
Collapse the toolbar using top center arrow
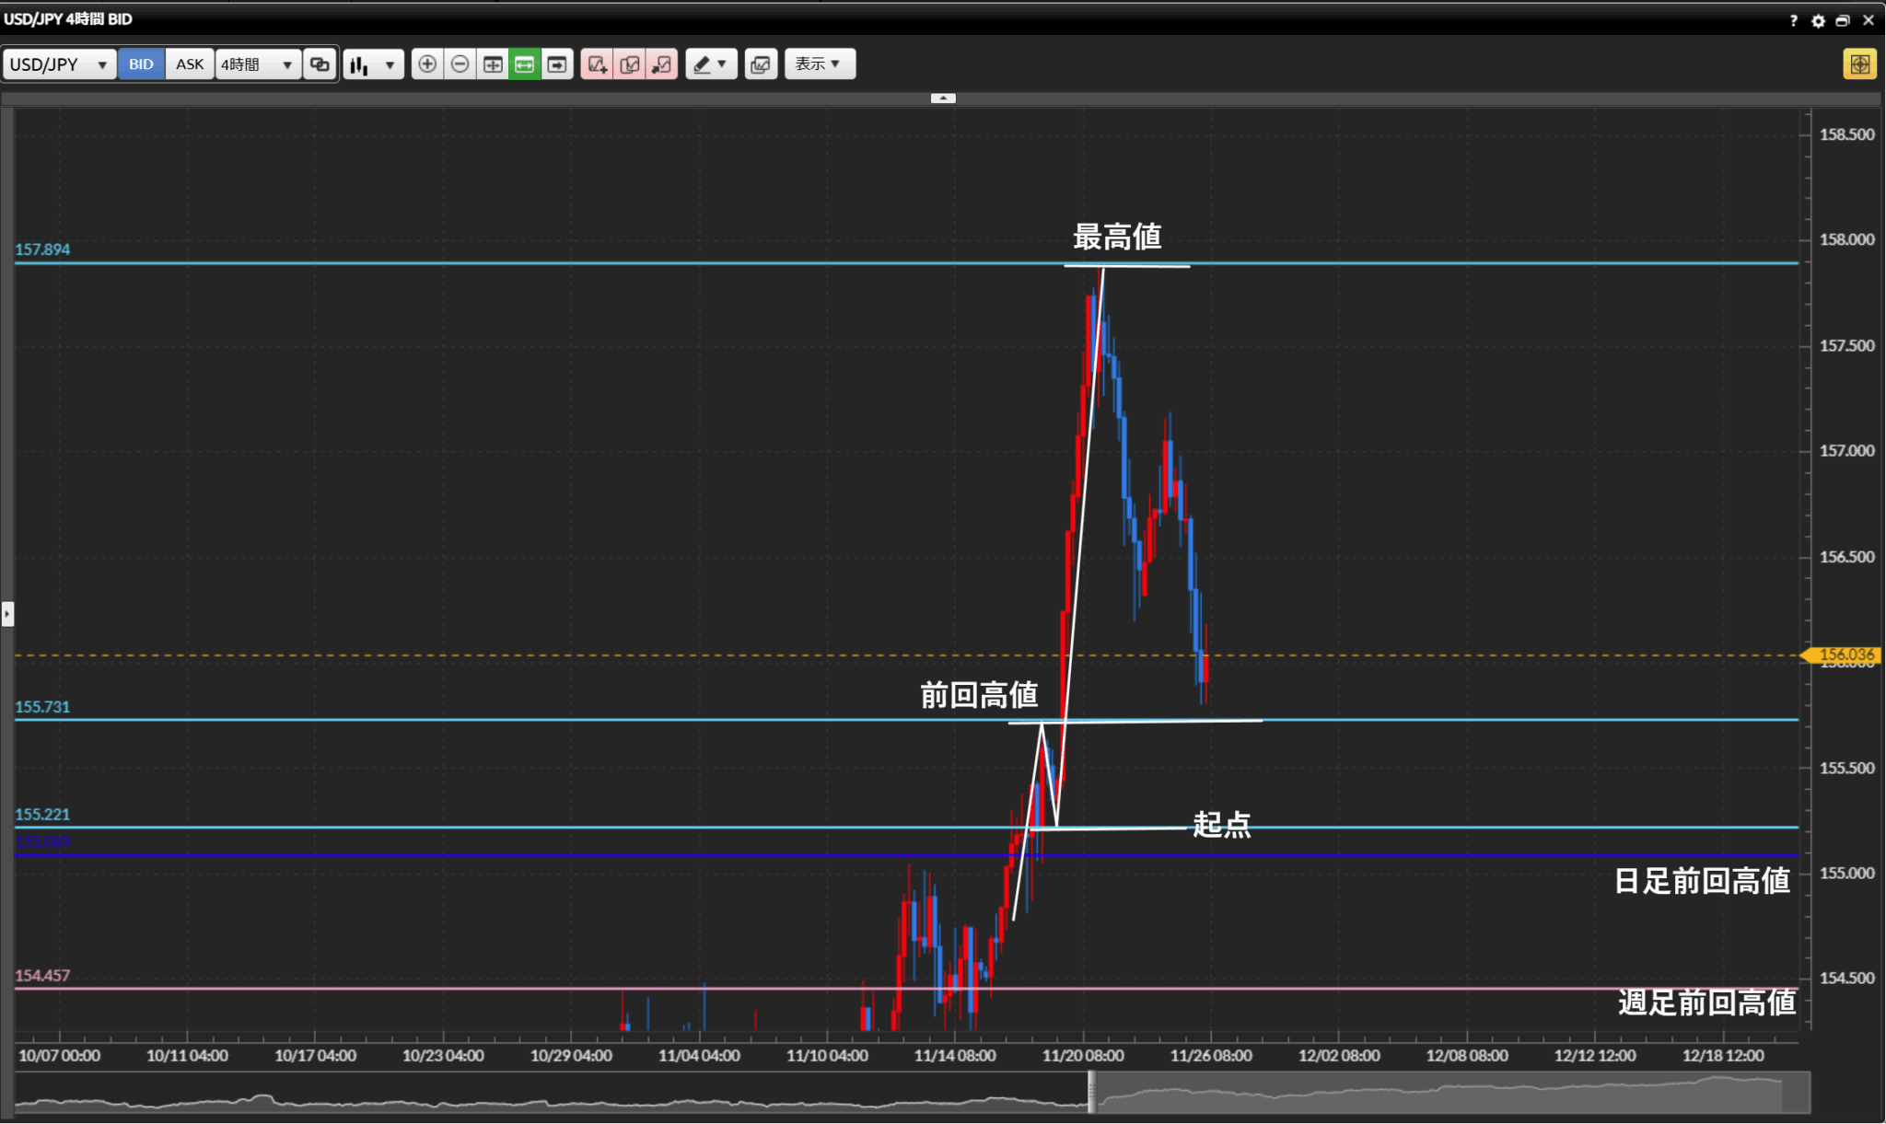click(942, 98)
